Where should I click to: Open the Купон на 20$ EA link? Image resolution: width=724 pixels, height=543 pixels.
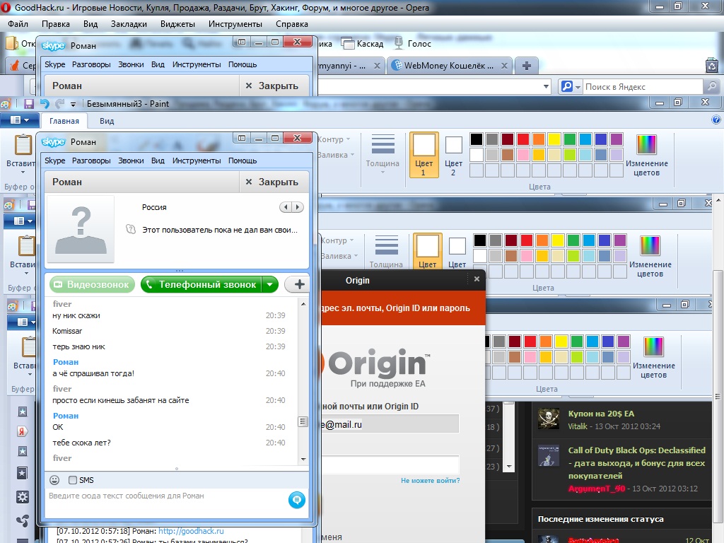pyautogui.click(x=601, y=414)
